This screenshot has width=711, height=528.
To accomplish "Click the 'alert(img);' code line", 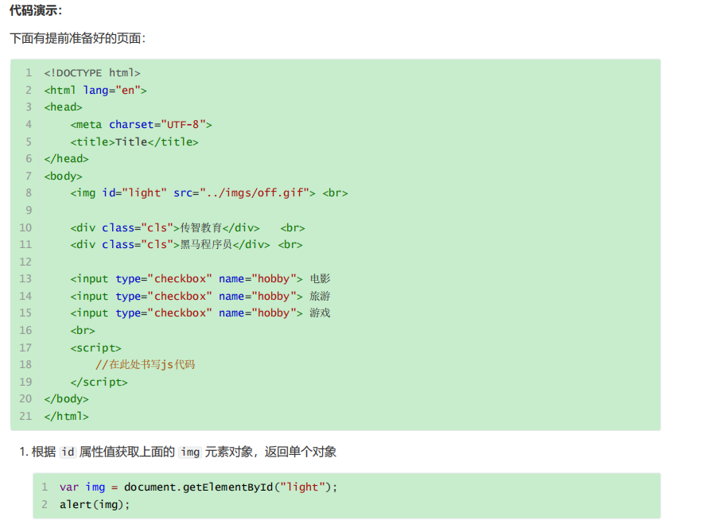I will (95, 504).
